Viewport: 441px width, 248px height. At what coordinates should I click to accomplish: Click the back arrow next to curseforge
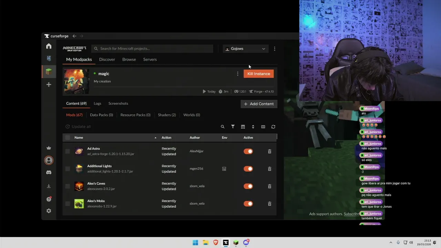pyautogui.click(x=74, y=36)
